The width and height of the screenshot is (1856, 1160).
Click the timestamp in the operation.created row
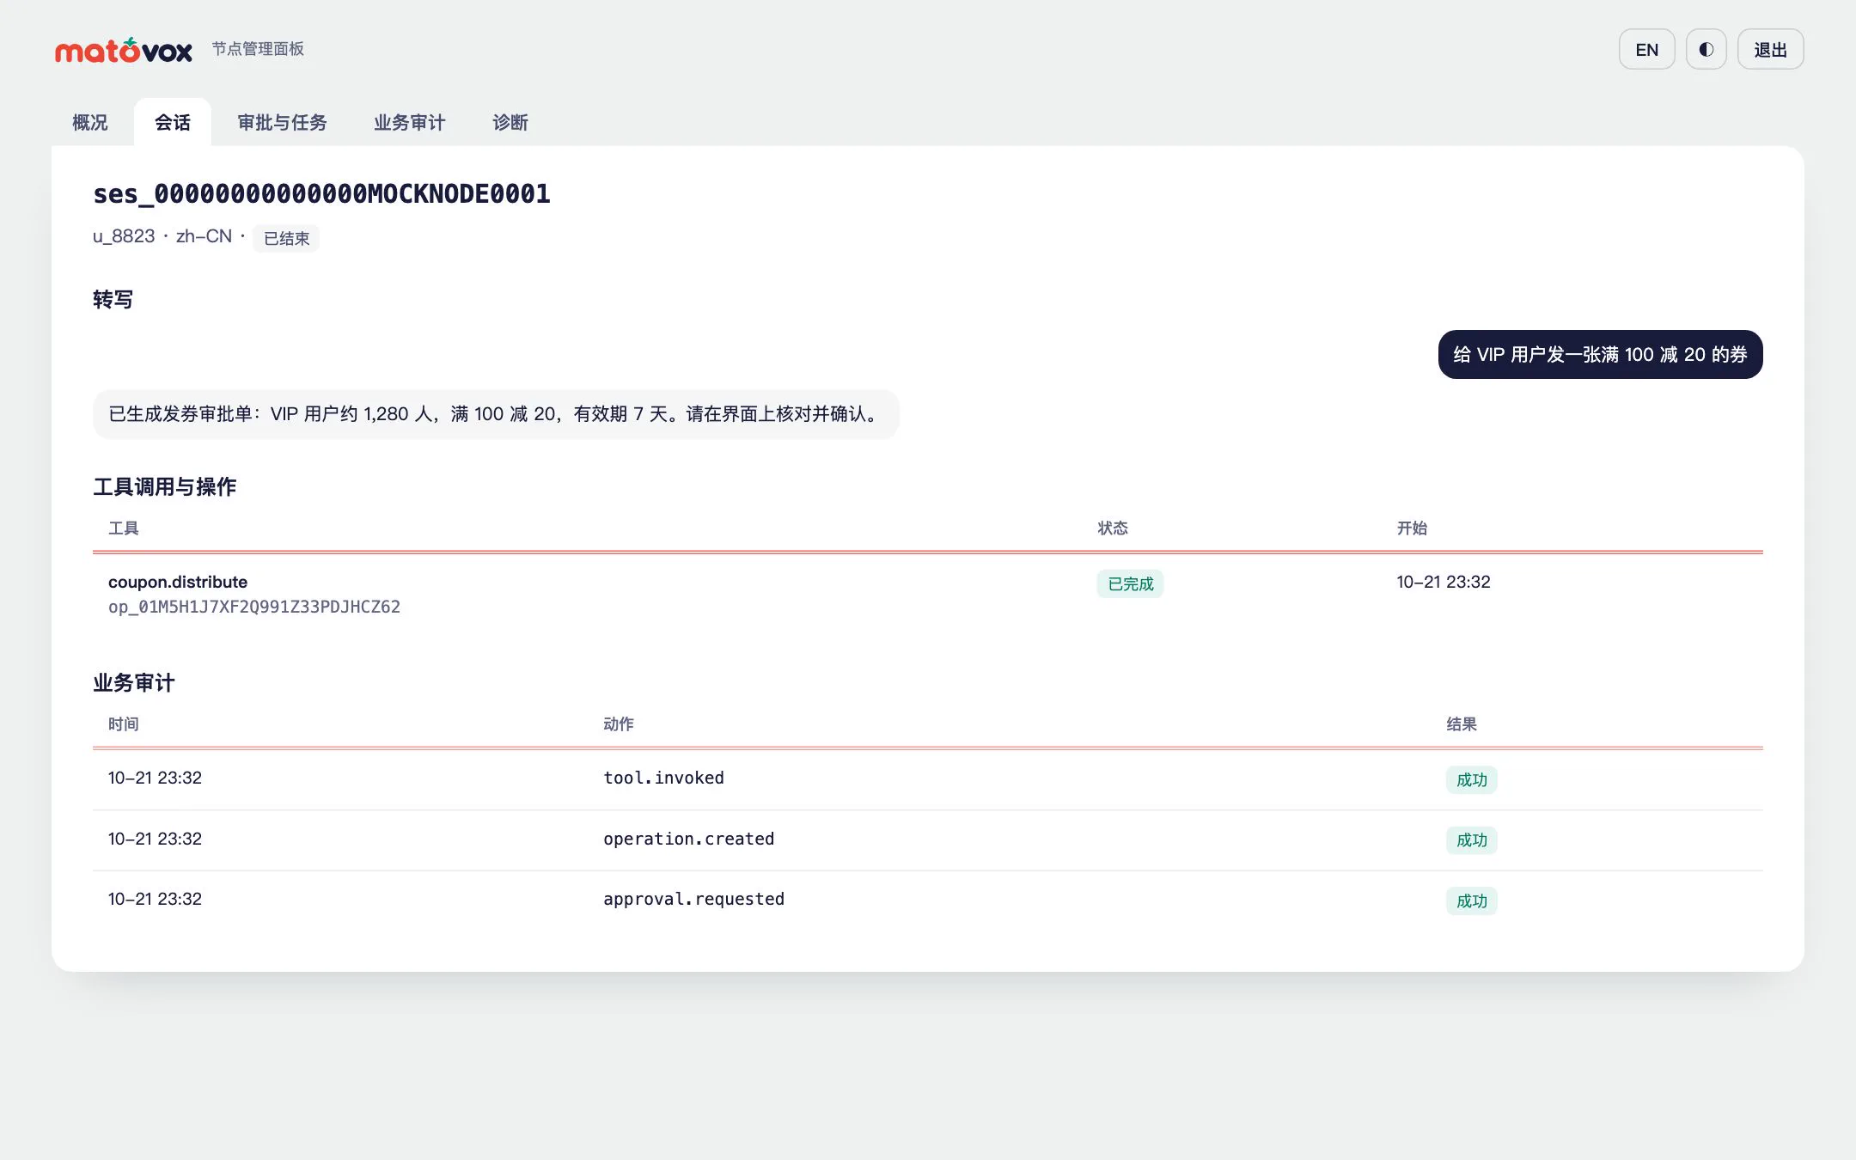point(155,839)
